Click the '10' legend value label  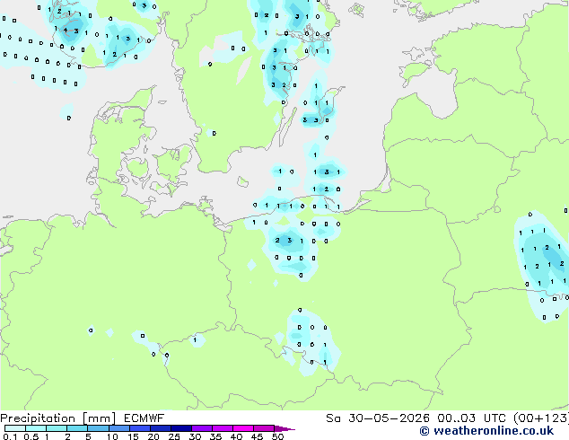(112, 436)
